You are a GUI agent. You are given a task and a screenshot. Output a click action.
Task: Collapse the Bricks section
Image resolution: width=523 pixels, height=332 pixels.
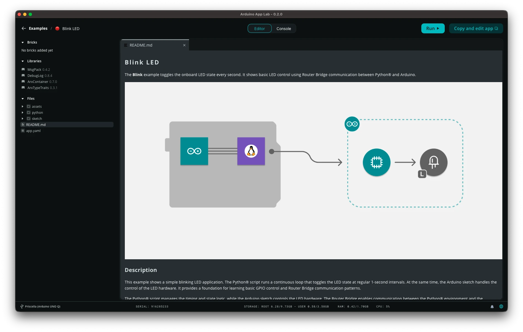point(22,42)
